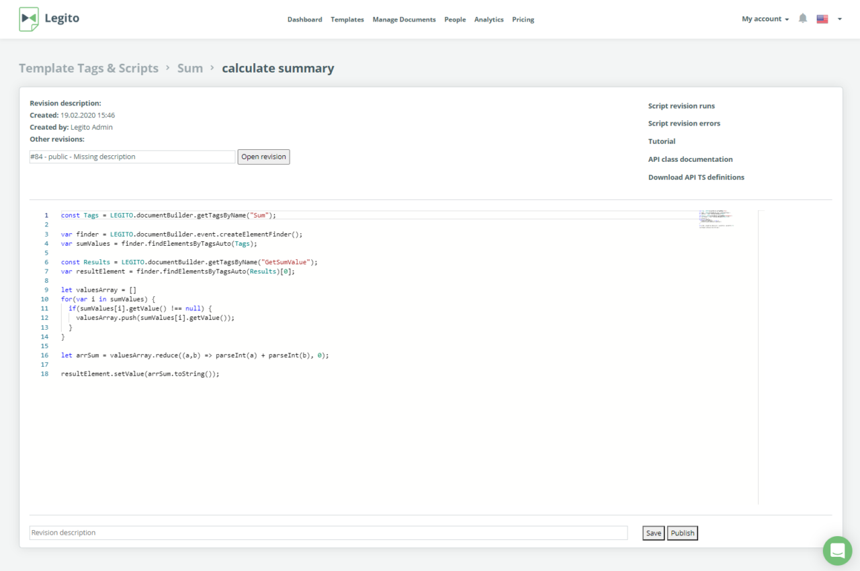Viewport: 860px width, 571px height.
Task: Open the revision selection field showing #84
Action: [x=132, y=156]
